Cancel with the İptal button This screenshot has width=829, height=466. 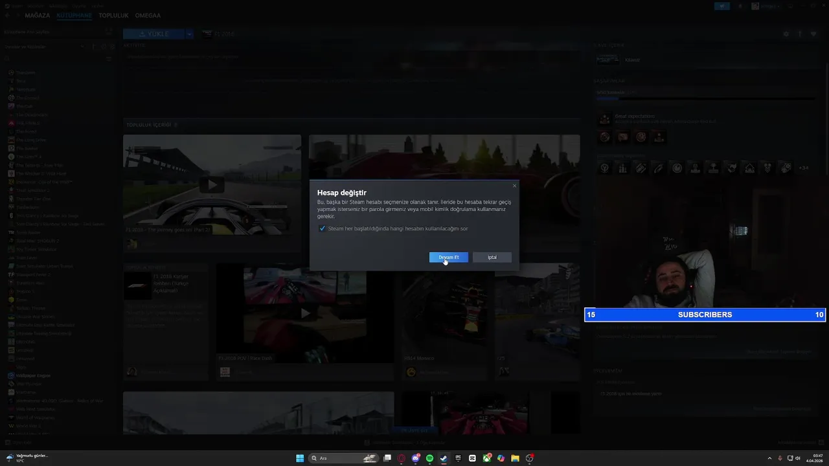point(492,257)
